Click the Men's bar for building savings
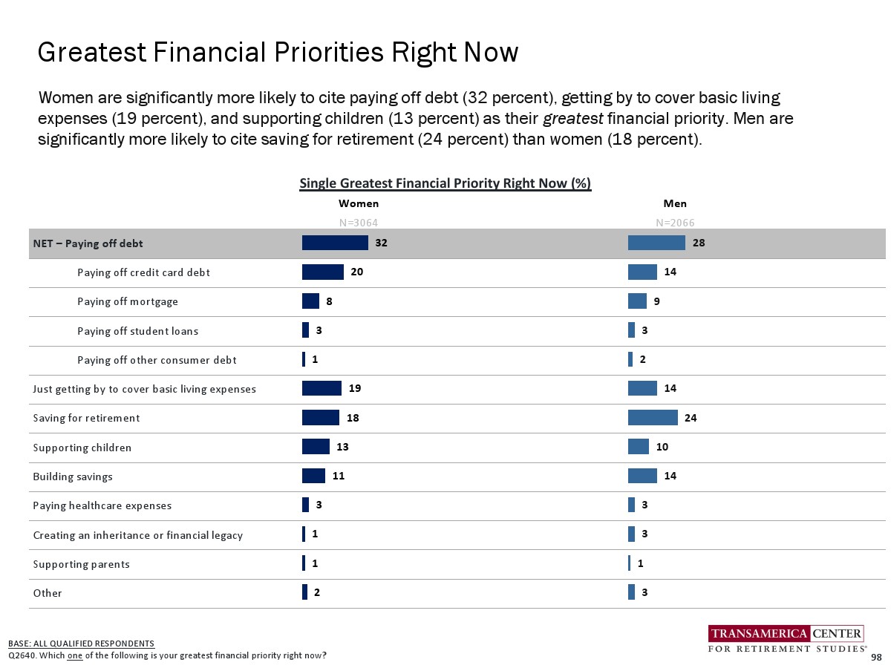891x668 pixels. [642, 476]
